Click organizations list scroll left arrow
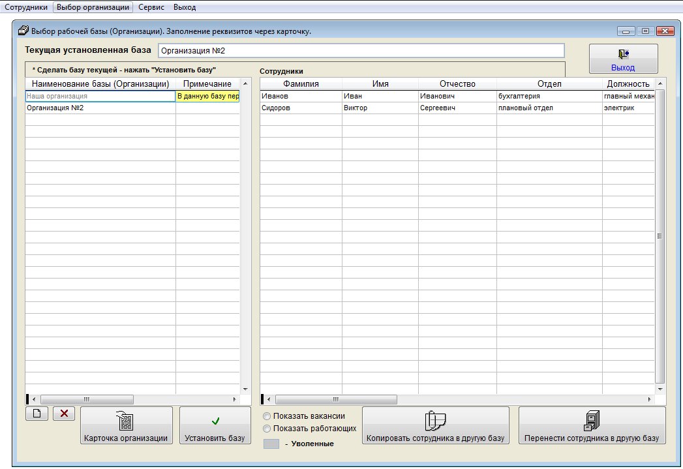Image resolution: width=683 pixels, height=469 pixels. [34, 399]
